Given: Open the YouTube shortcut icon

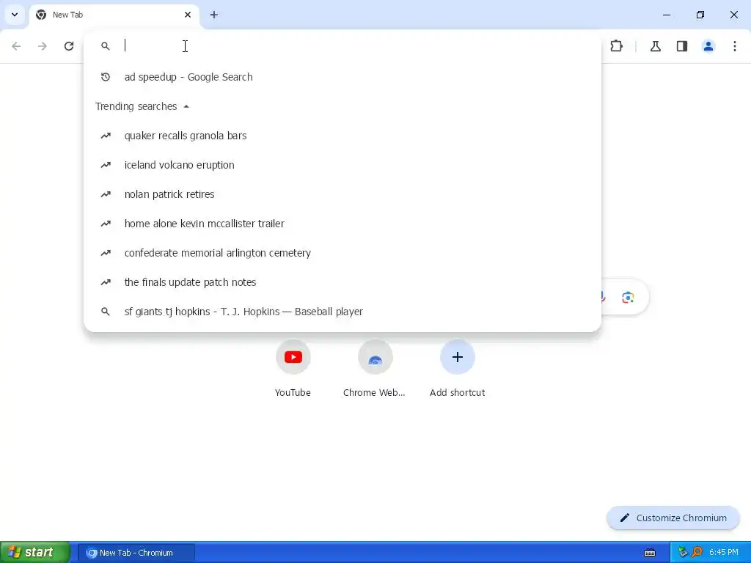Looking at the screenshot, I should (x=293, y=357).
